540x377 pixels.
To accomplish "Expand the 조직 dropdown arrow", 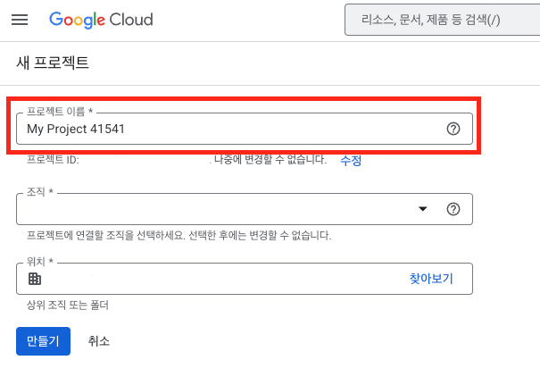I will (422, 209).
